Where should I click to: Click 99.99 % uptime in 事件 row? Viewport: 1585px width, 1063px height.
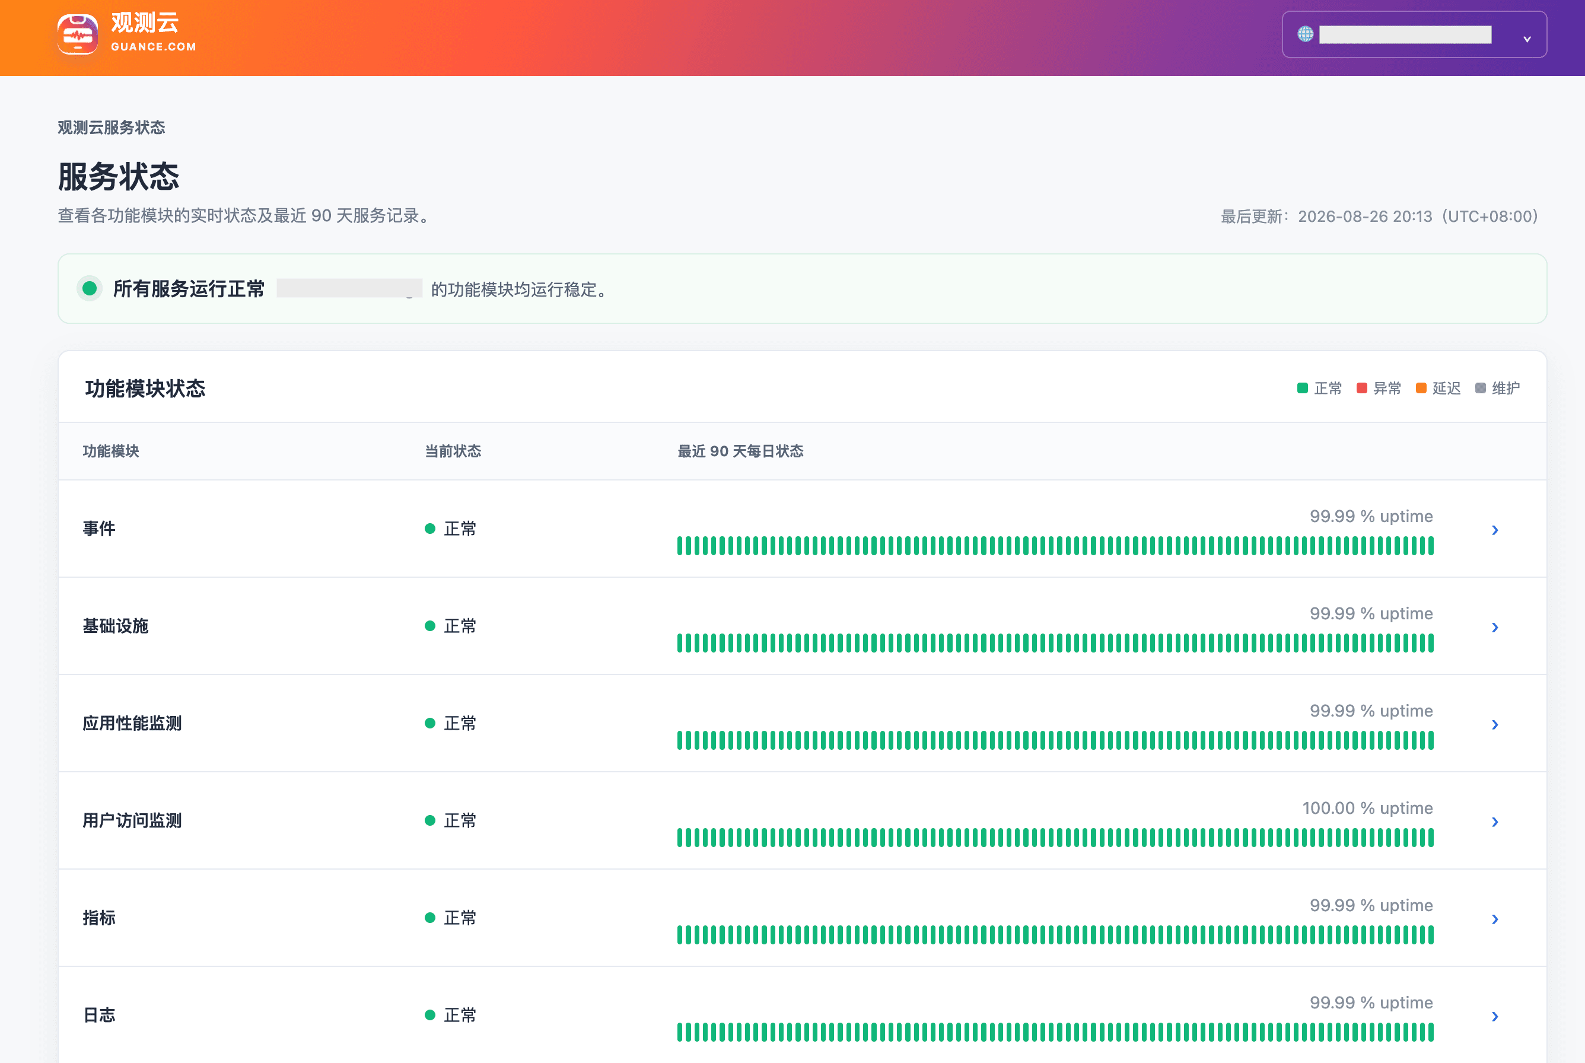1371,516
